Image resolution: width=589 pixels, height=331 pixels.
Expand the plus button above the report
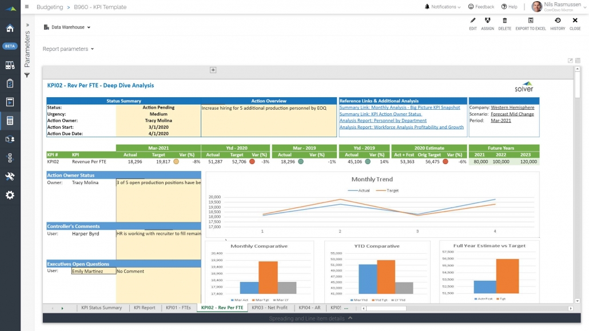coord(213,70)
